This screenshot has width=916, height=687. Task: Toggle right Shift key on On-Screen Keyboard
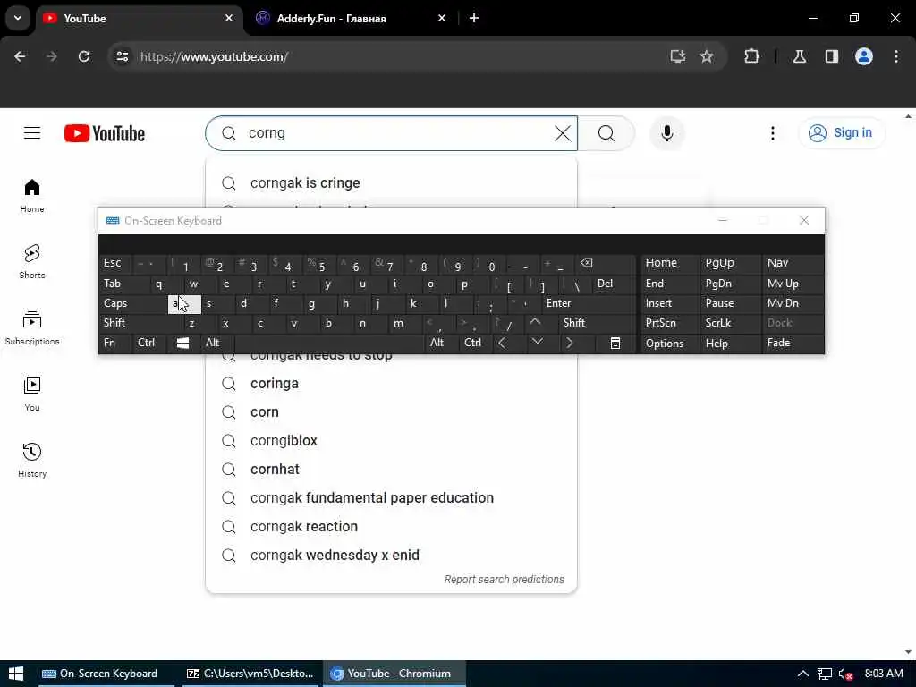click(x=597, y=323)
